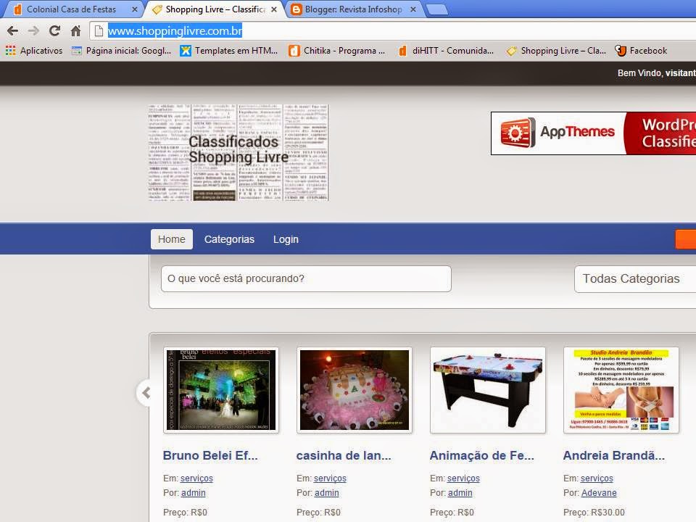Open Categorias in the site navigation
This screenshot has height=522, width=696.
tap(229, 239)
